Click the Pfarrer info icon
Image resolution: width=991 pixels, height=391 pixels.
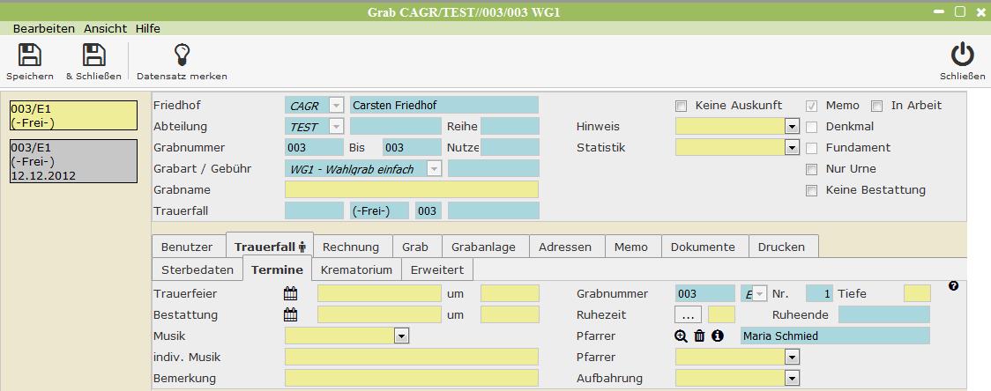718,336
